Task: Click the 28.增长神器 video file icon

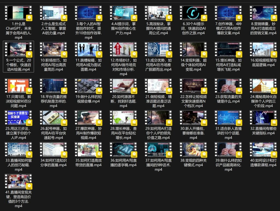Action: coord(123,118)
